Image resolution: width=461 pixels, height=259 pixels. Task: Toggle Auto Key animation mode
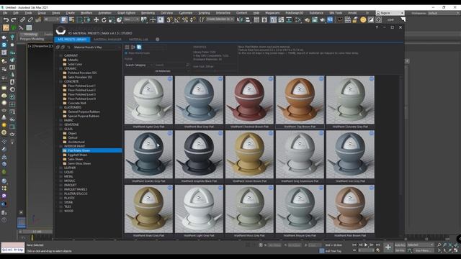[x=400, y=245]
